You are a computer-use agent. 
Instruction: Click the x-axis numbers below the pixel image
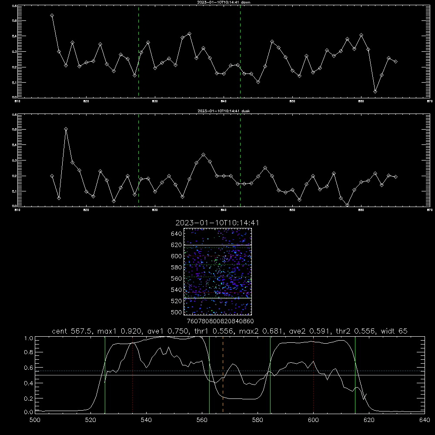tap(220, 321)
